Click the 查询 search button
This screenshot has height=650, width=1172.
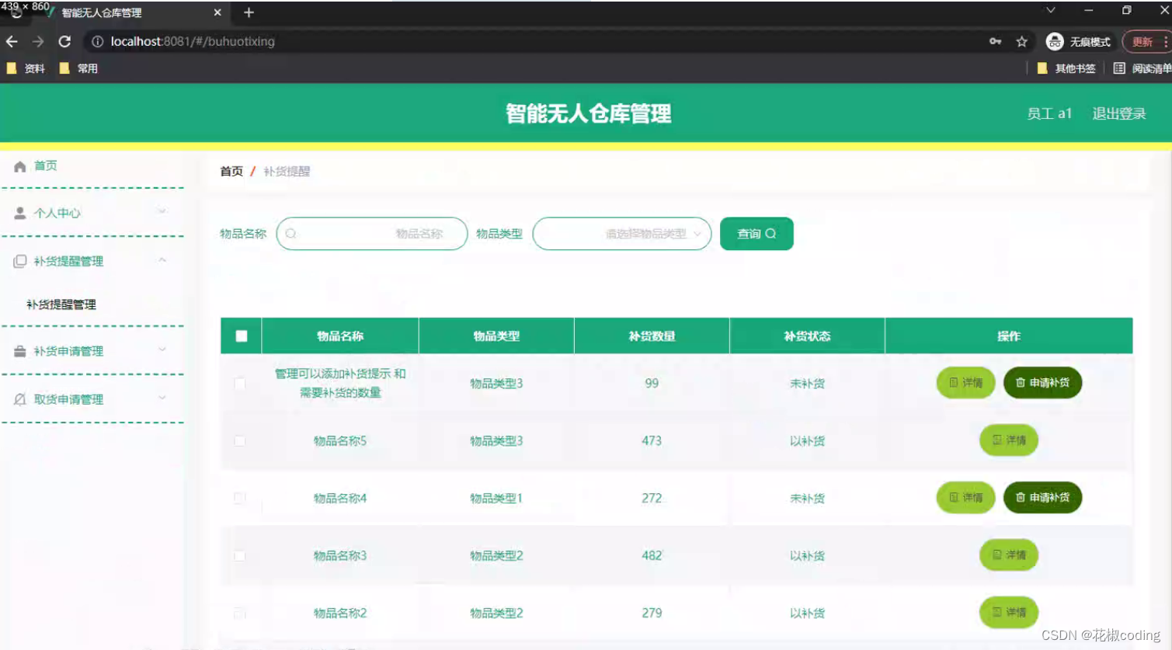tap(756, 233)
